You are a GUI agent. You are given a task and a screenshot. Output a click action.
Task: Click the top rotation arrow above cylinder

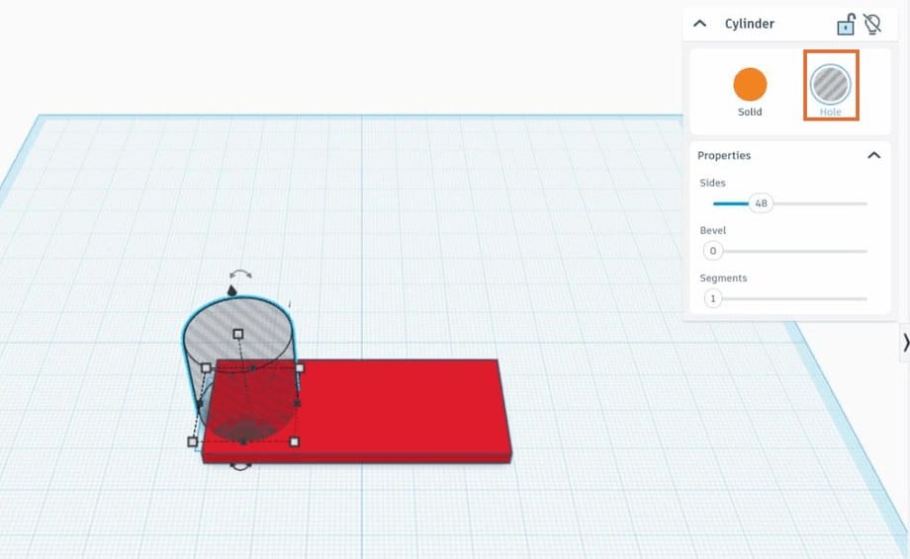(240, 274)
